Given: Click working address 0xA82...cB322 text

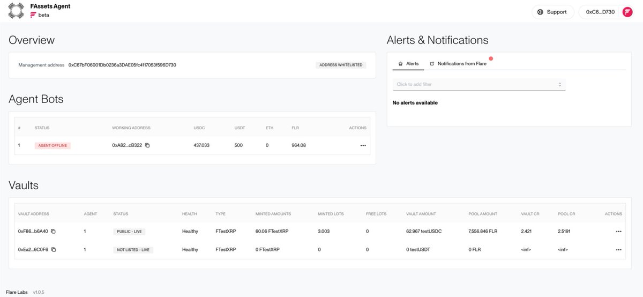Looking at the screenshot, I should coord(127,145).
